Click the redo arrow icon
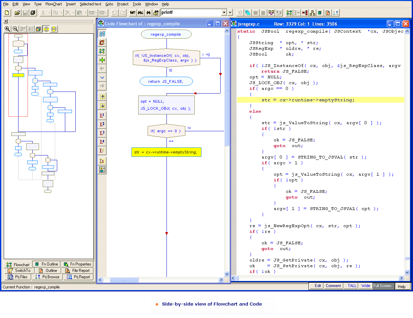 point(122,13)
